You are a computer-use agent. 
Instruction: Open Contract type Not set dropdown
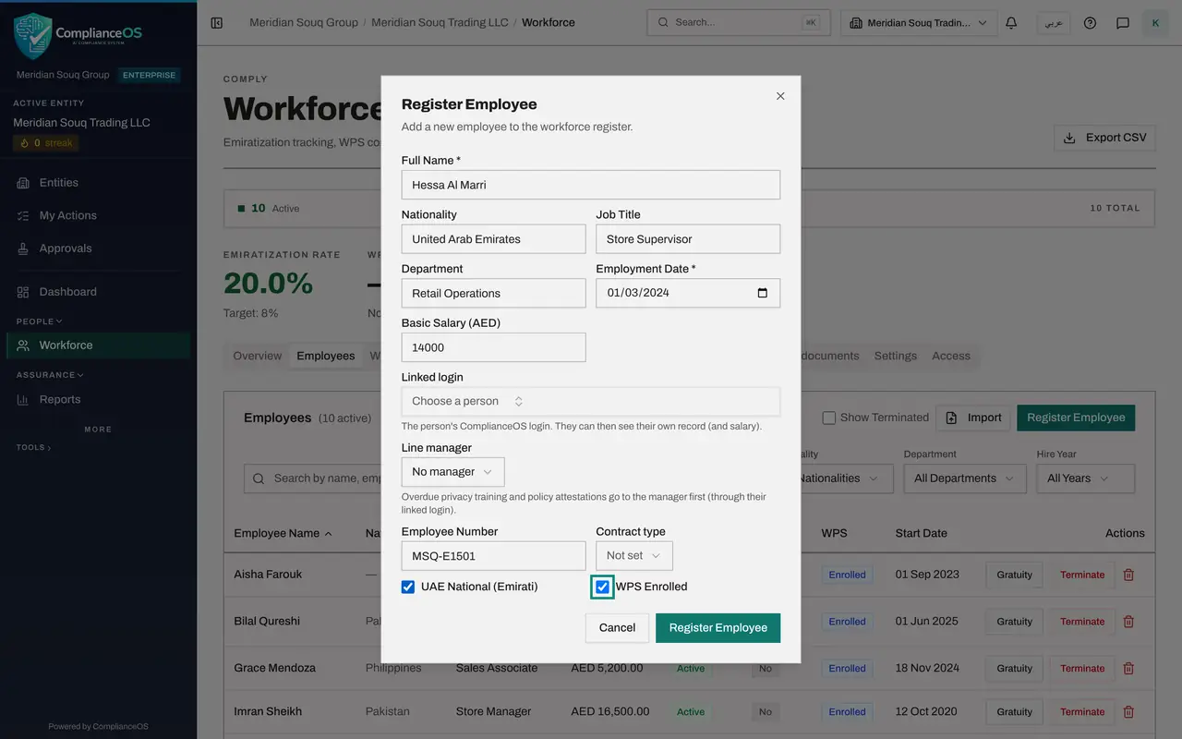pos(634,555)
